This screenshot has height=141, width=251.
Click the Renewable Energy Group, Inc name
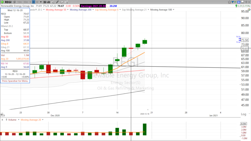point(18,6)
